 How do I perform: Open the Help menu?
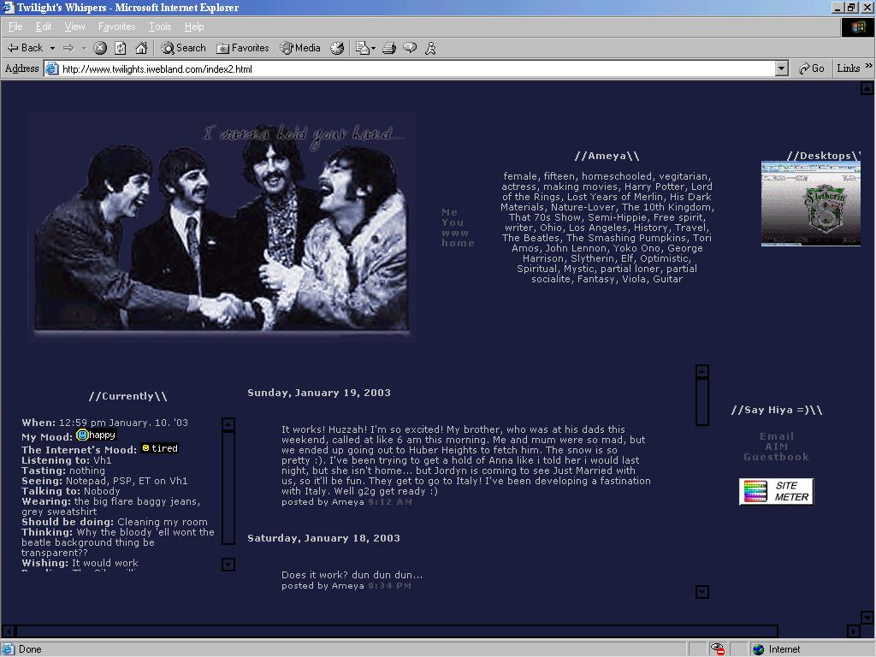click(194, 27)
